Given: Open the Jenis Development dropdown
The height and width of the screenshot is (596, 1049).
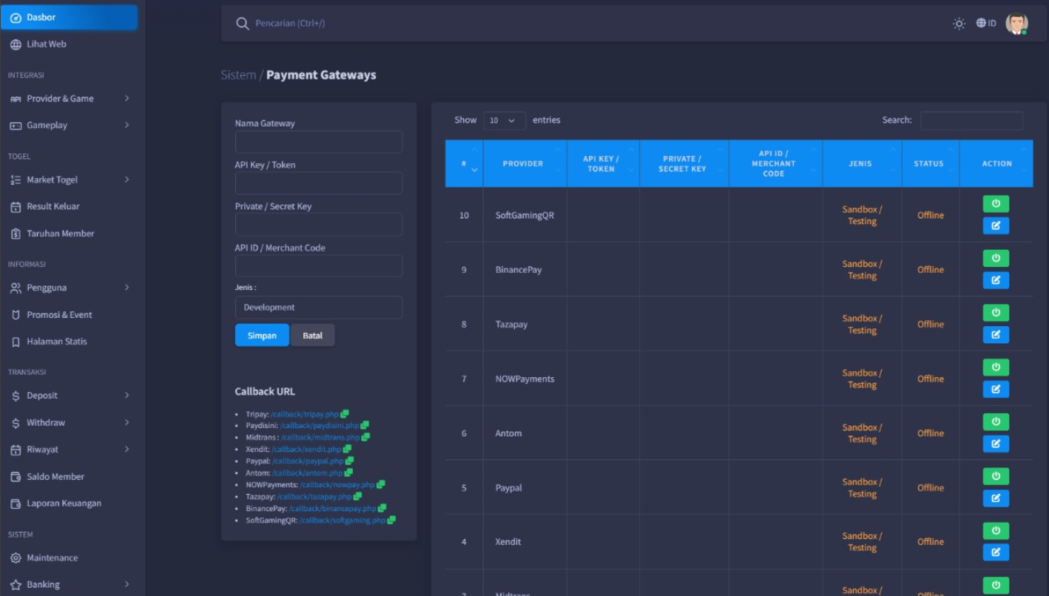Looking at the screenshot, I should tap(319, 308).
